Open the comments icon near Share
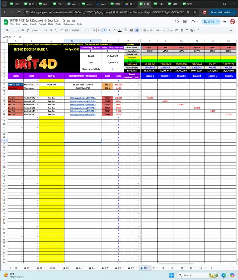The height and width of the screenshot is (280, 238). point(185,22)
